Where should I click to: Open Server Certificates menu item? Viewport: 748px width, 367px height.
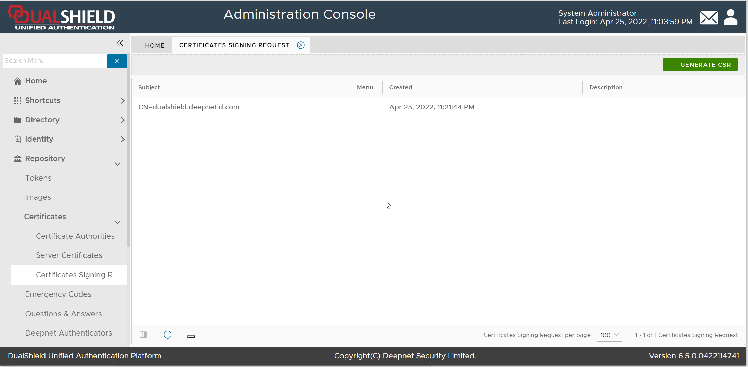(x=69, y=255)
